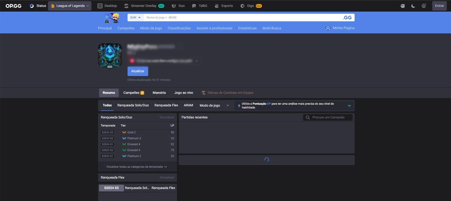451x201 pixels.
Task: Click the Esports icon
Action: click(217, 6)
